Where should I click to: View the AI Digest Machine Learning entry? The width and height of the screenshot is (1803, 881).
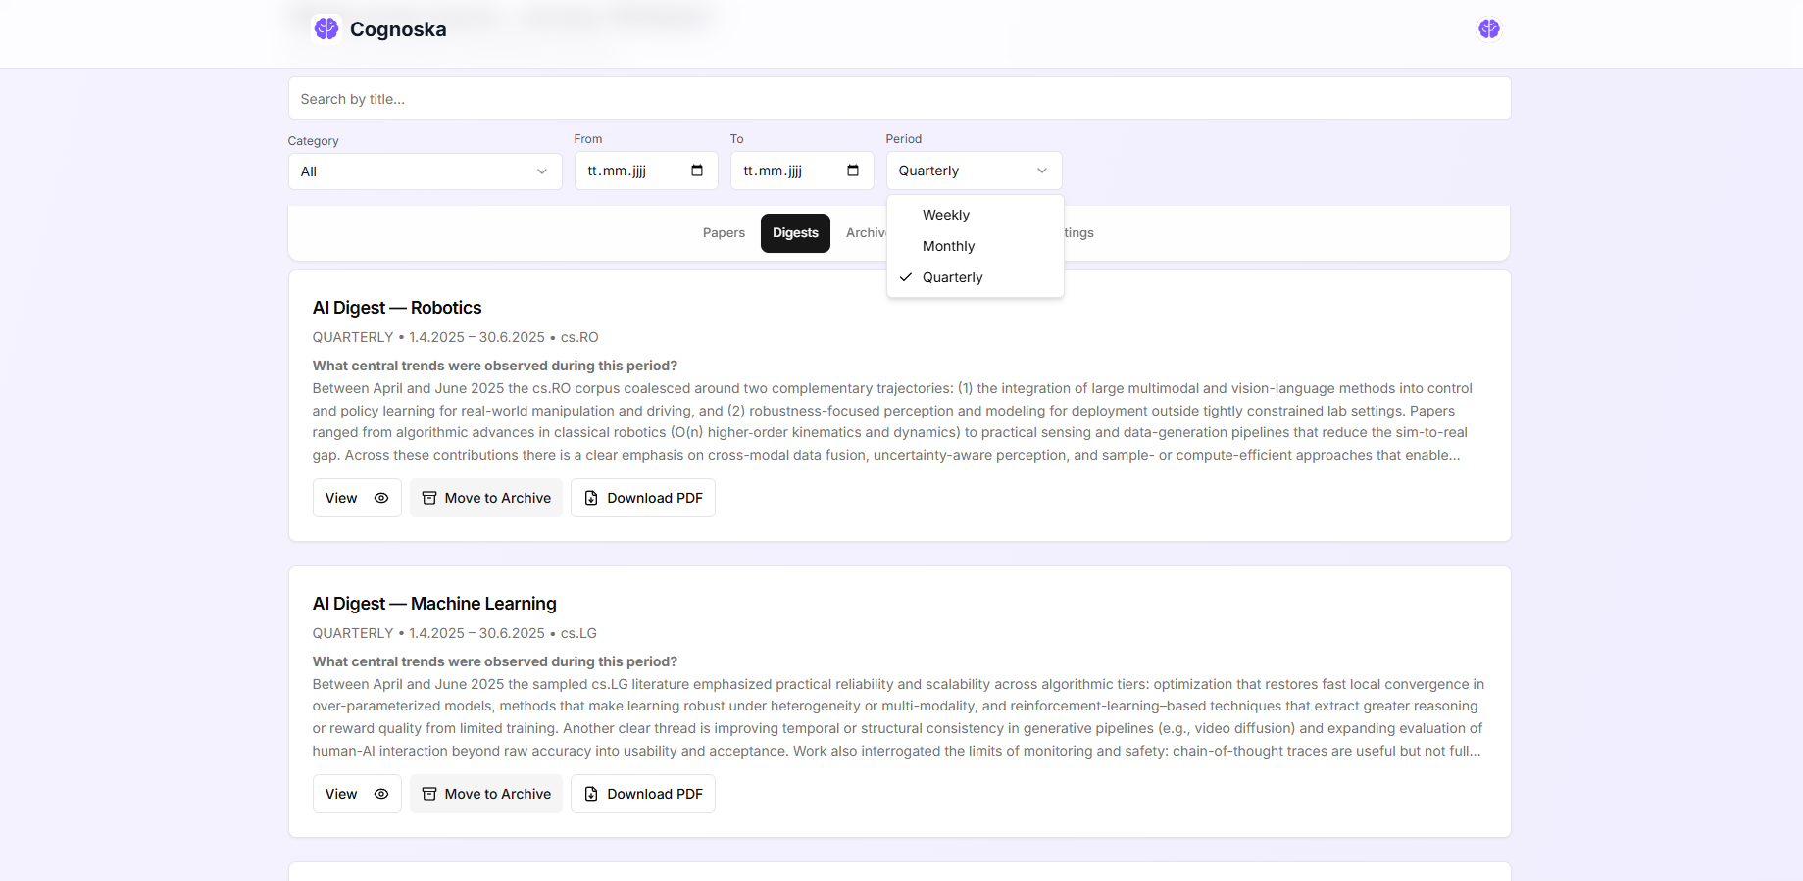point(357,794)
